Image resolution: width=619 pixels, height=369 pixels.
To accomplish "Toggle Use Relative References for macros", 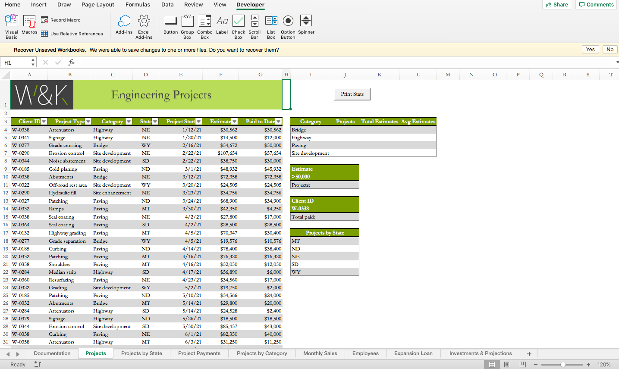I will 44,34.
